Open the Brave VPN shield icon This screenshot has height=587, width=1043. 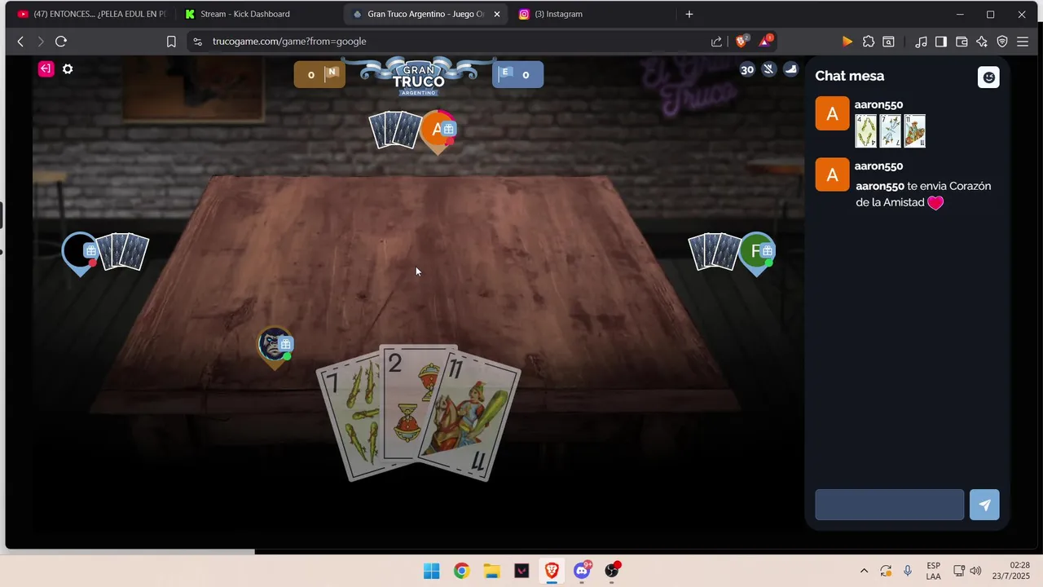[x=1002, y=42]
